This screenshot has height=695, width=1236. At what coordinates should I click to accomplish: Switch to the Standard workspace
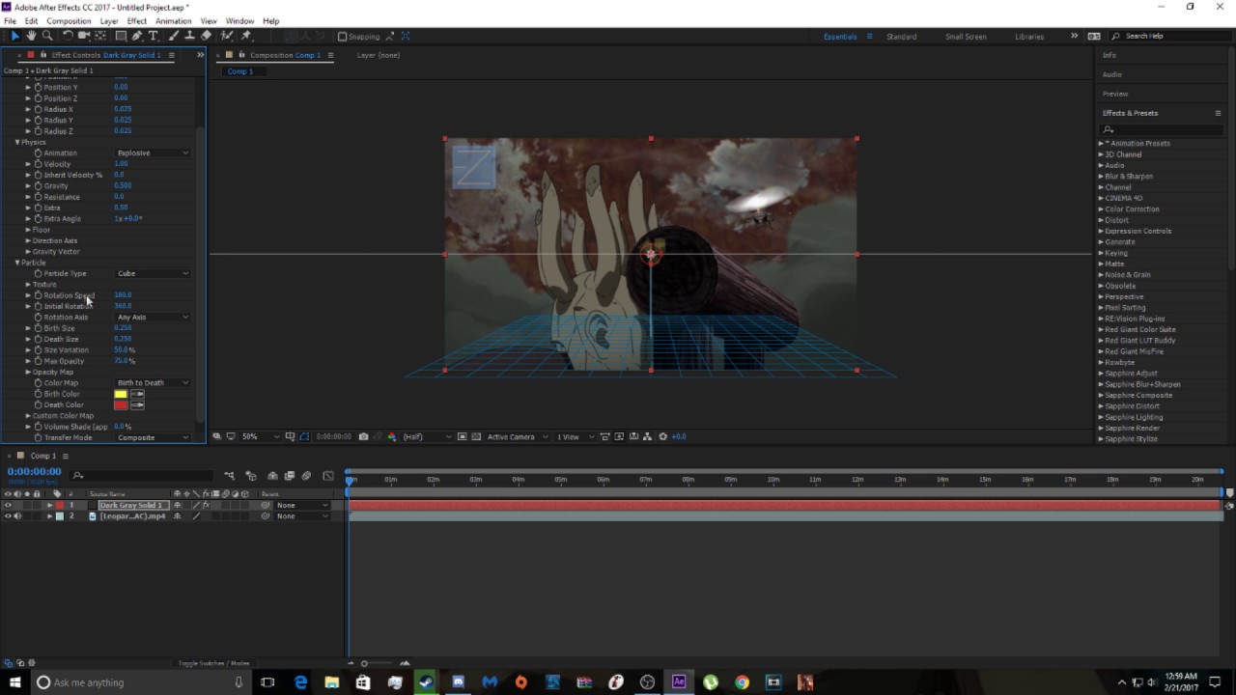pos(902,37)
